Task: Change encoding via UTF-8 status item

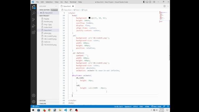Action: (x=135, y=106)
